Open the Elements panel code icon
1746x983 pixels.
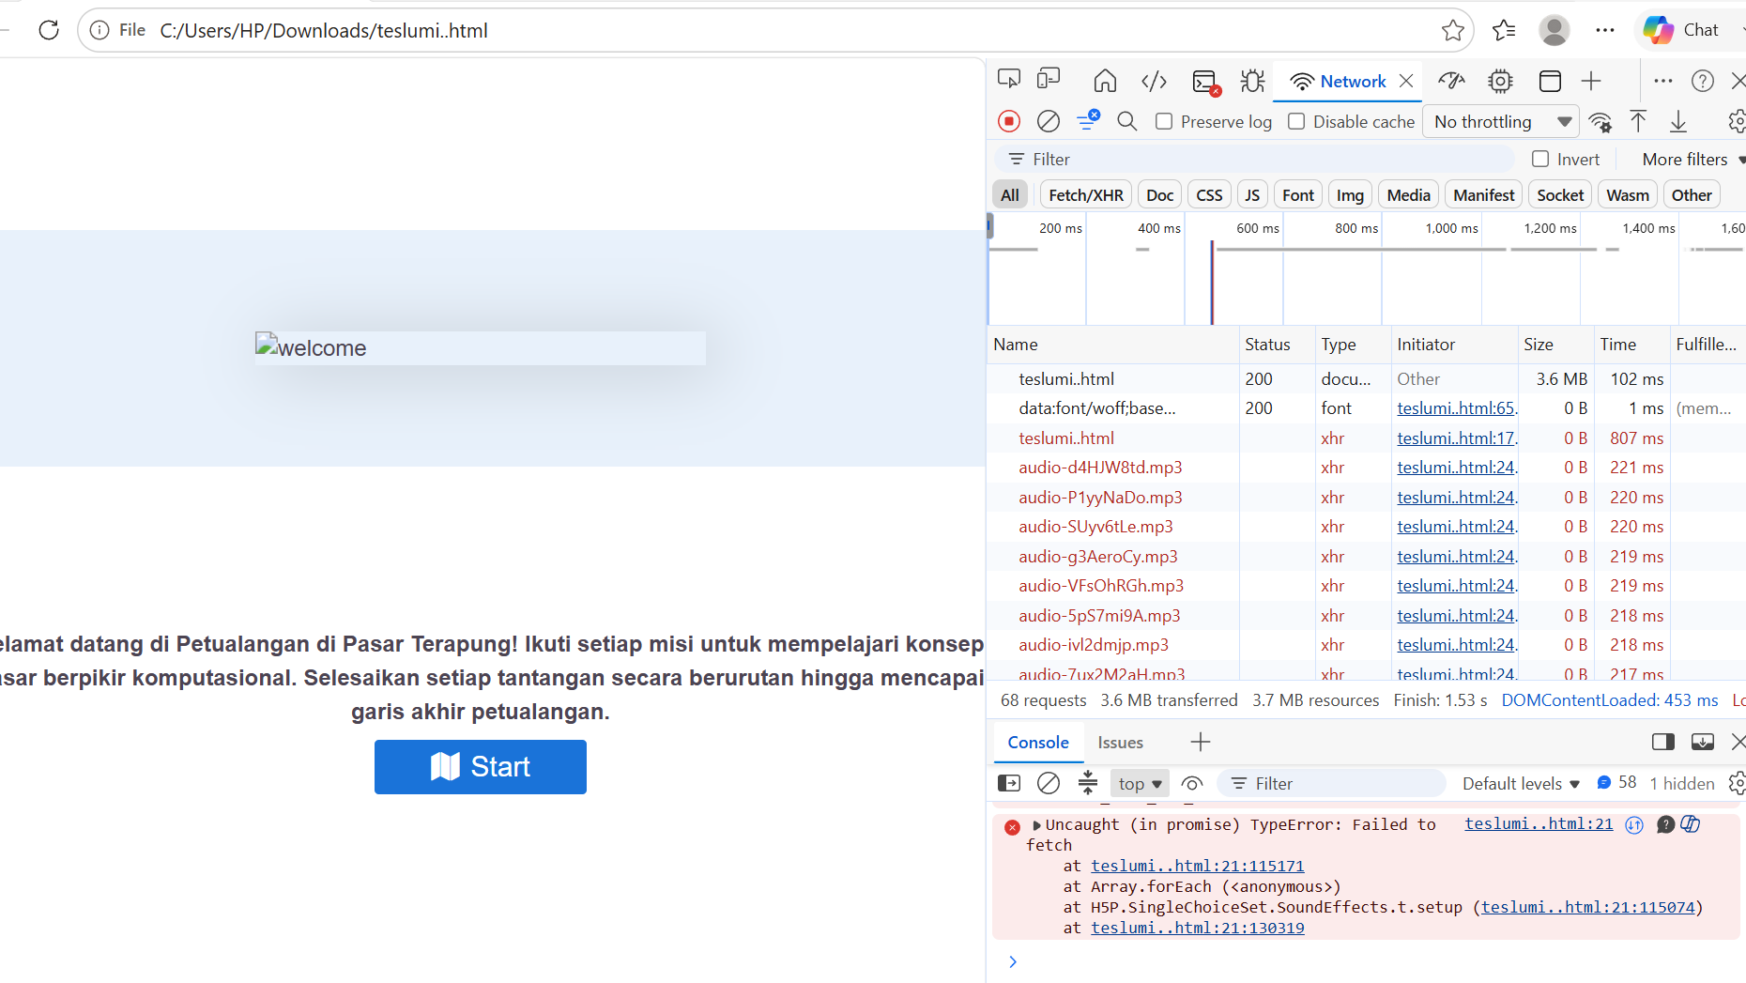pos(1154,81)
